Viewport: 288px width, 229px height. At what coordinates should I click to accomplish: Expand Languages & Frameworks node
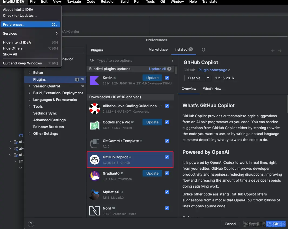tap(29, 100)
